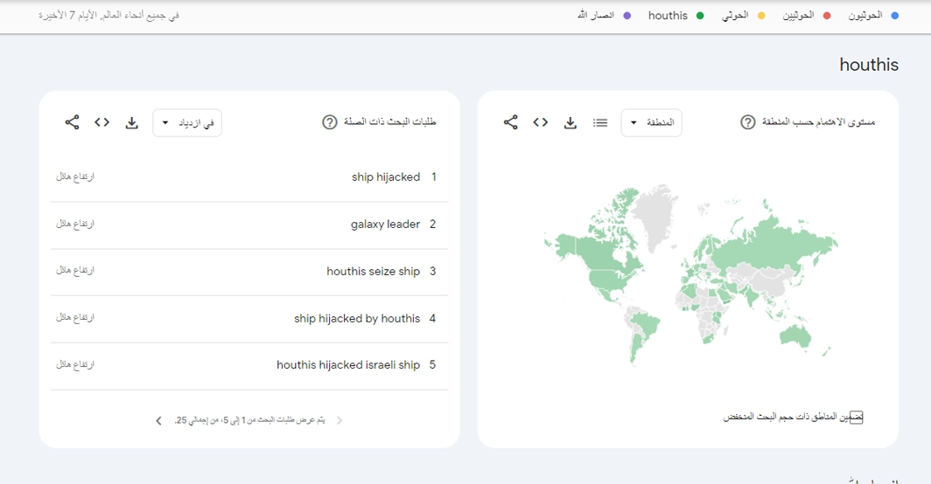
Task: Download the related queries list
Action: [132, 123]
